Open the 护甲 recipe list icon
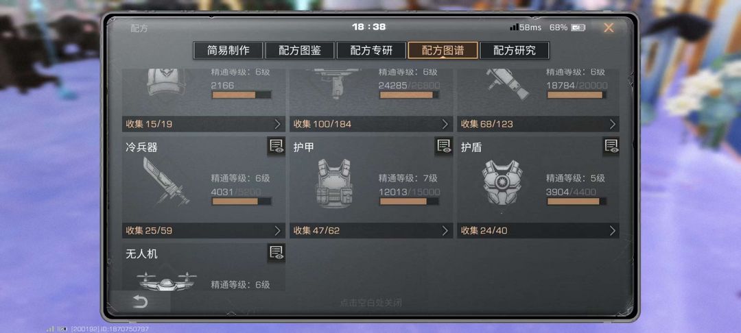 click(444, 147)
